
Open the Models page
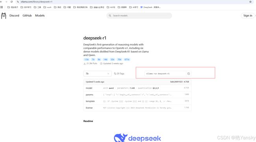40,16
